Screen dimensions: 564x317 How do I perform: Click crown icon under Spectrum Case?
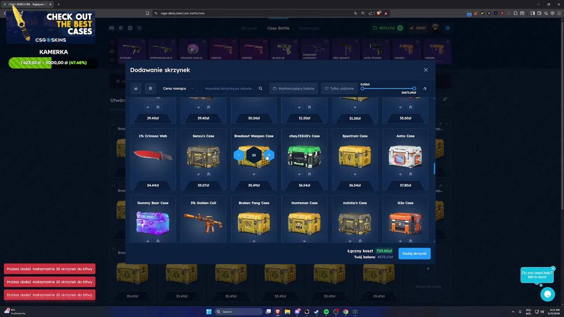355,174
